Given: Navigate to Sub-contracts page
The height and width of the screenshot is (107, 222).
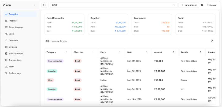Looking at the screenshot, I should 20,53.
